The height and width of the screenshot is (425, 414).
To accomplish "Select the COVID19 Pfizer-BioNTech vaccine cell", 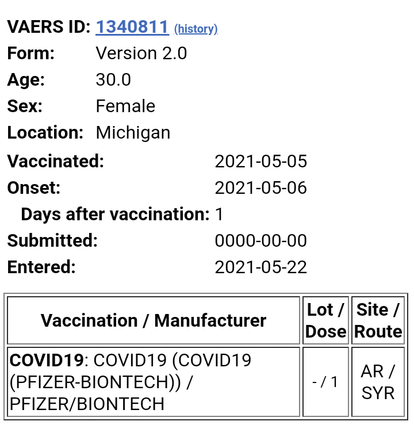I will pos(153,382).
